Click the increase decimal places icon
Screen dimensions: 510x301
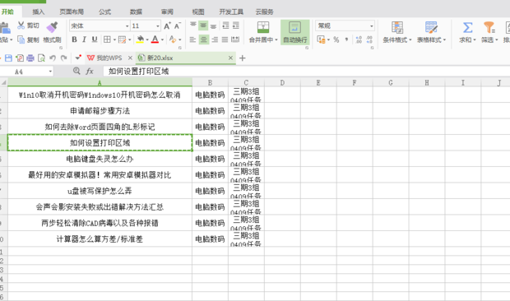(x=359, y=39)
